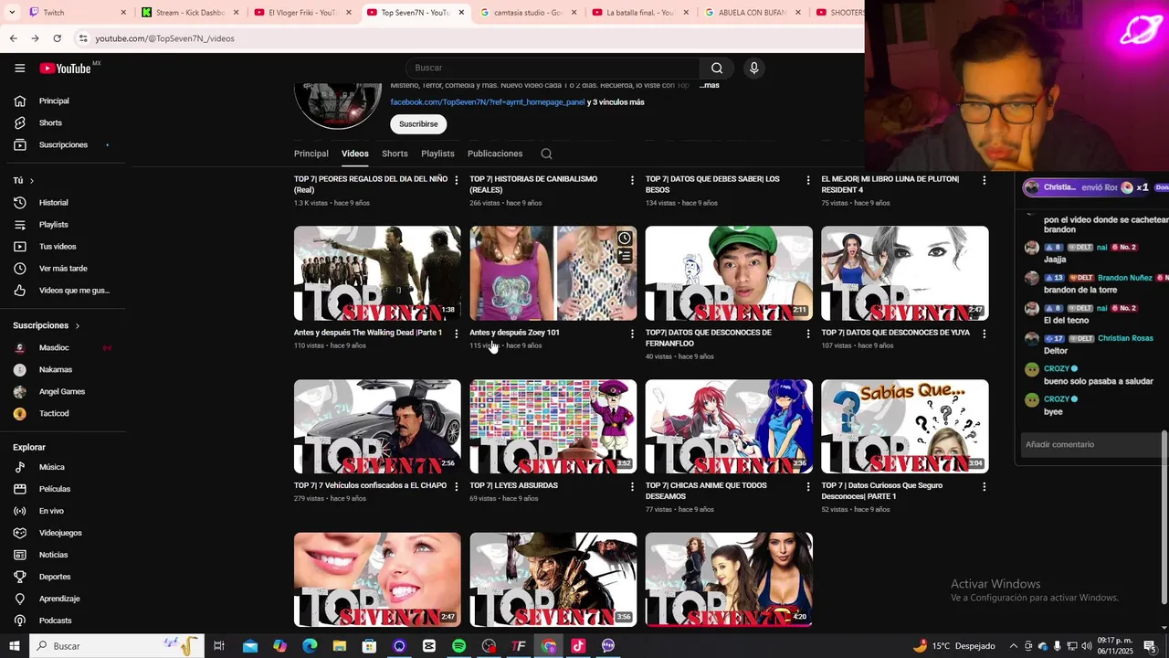Click the search magnifier button
1169x658 pixels.
click(x=717, y=69)
